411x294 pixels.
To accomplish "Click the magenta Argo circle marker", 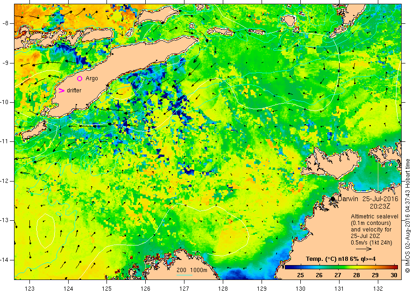I will [x=80, y=78].
